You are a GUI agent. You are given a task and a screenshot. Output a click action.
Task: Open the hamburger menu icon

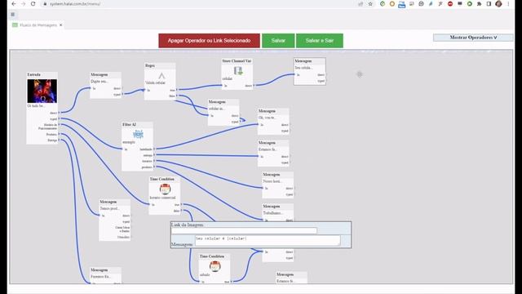click(13, 15)
